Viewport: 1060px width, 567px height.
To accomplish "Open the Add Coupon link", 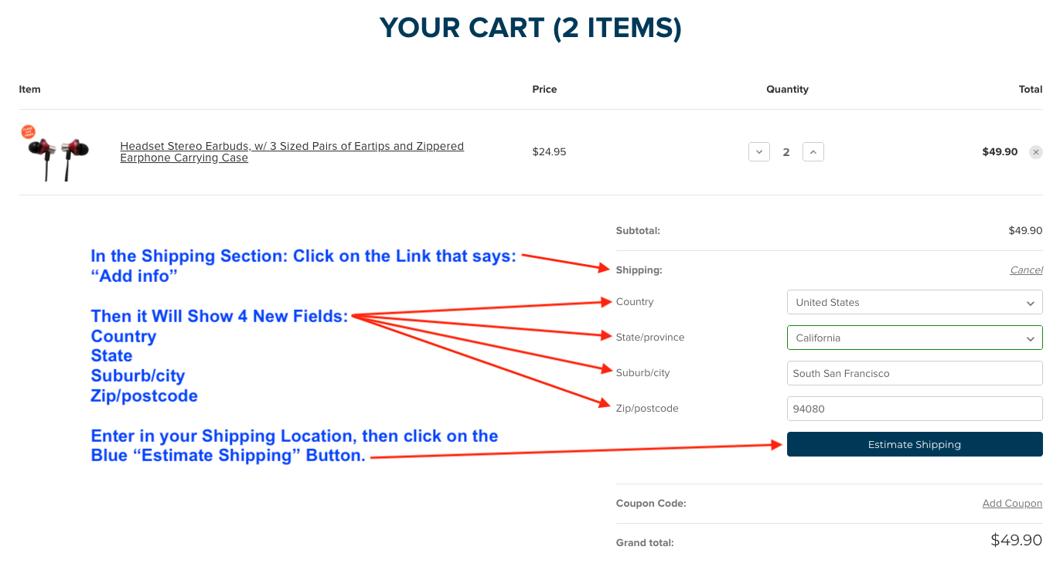I will point(1012,503).
